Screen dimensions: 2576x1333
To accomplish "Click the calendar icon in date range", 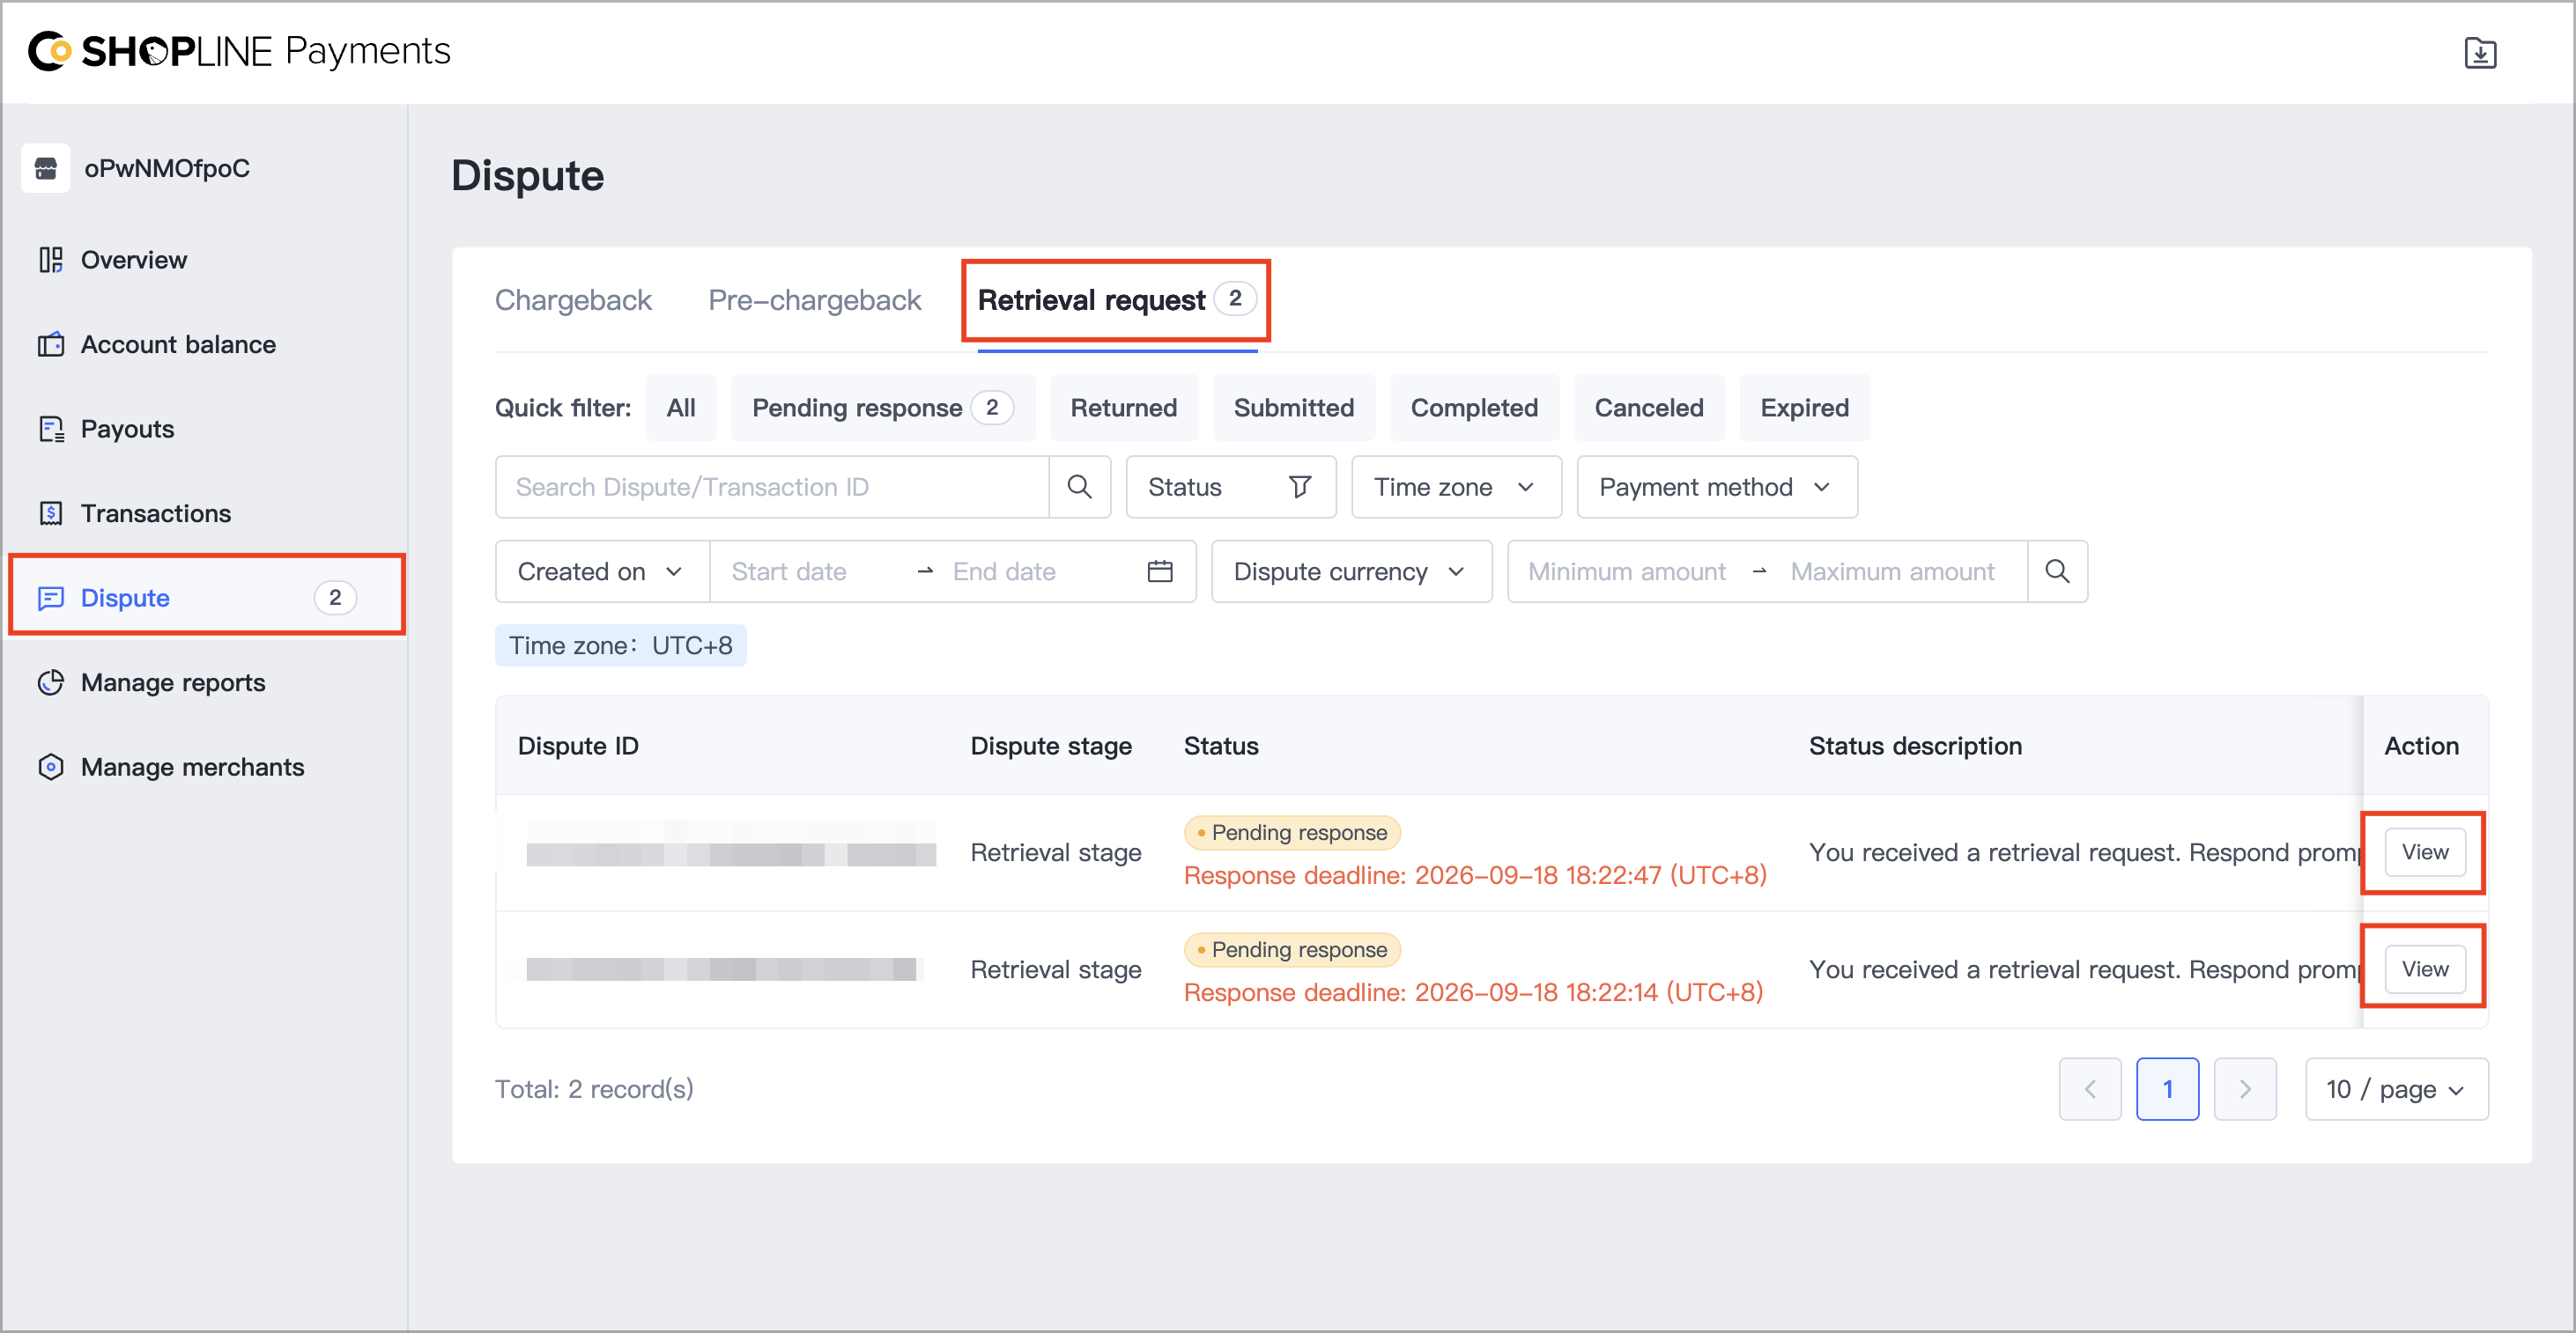I will tap(1160, 571).
